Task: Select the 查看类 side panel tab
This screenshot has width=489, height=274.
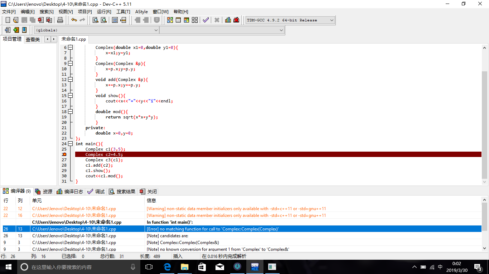Action: 33,40
